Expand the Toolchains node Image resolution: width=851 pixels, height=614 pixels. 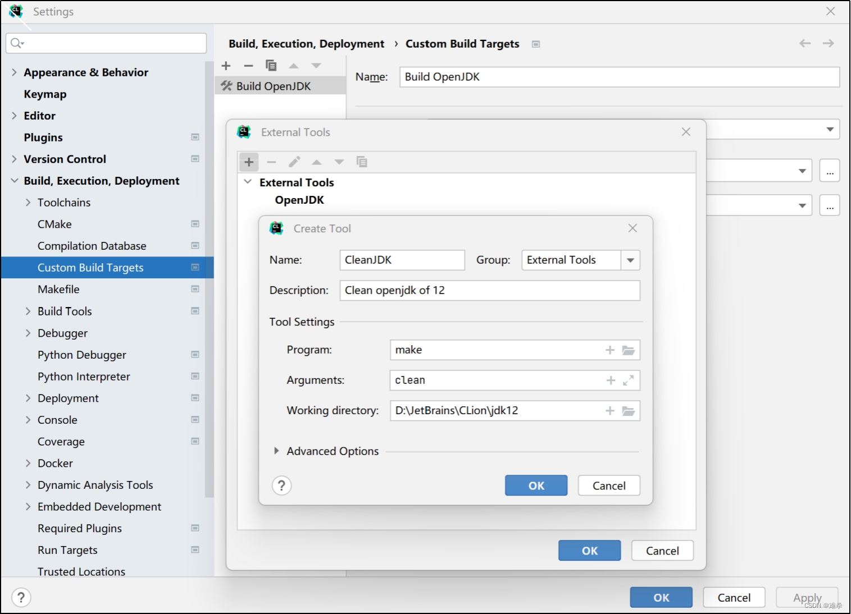tap(28, 203)
